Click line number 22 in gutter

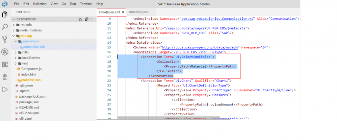109,81
